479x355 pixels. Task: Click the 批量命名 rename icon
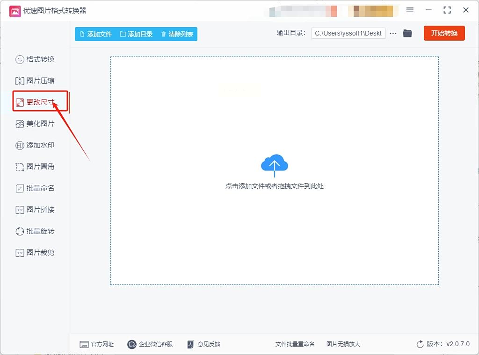tap(20, 189)
